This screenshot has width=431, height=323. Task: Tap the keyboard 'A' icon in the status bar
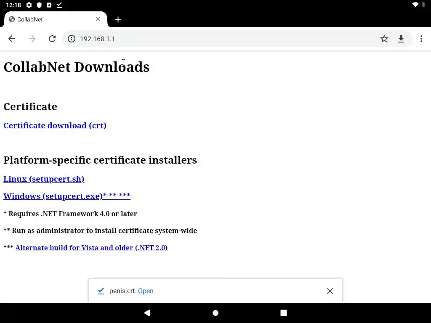pos(49,5)
